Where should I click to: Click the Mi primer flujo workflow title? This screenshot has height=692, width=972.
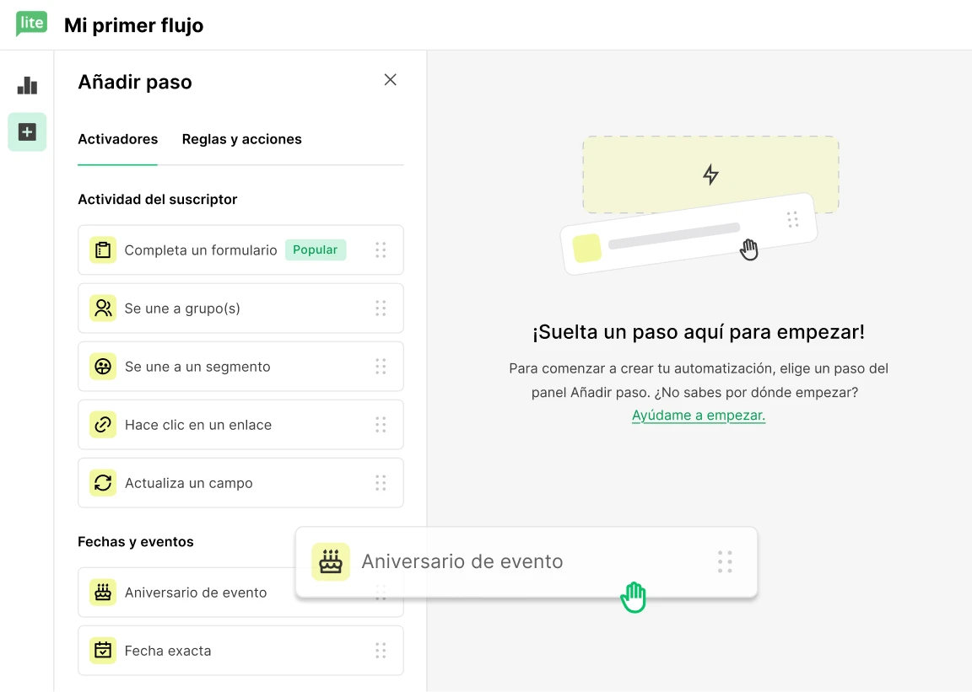tap(133, 25)
